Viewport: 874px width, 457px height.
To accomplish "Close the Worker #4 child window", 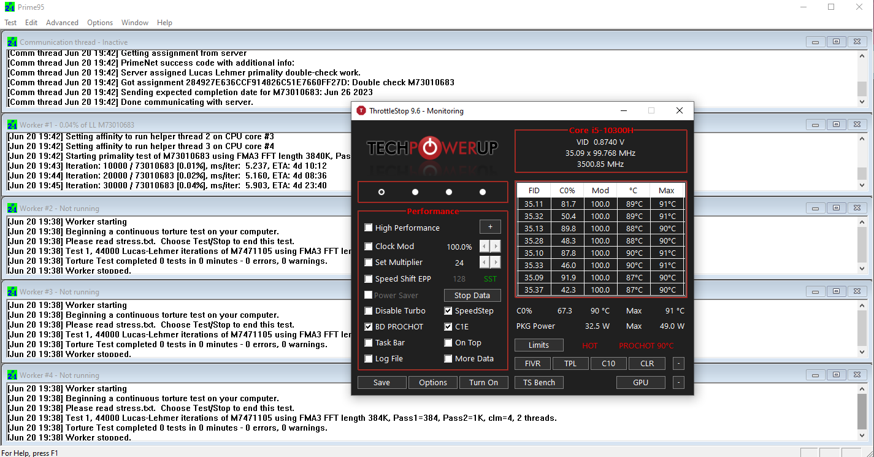I will [856, 375].
